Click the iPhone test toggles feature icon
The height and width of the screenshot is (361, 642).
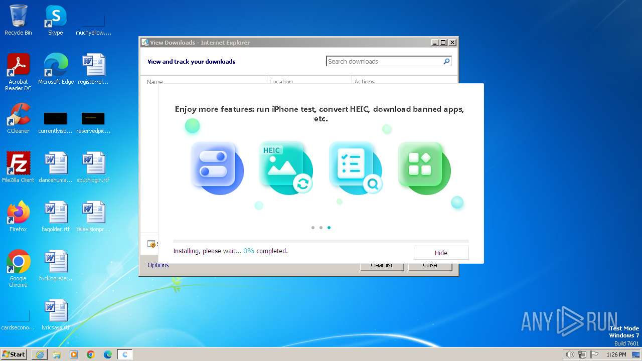pyautogui.click(x=217, y=167)
